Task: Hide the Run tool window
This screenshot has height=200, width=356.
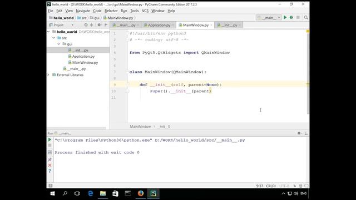Action: pos(306,133)
